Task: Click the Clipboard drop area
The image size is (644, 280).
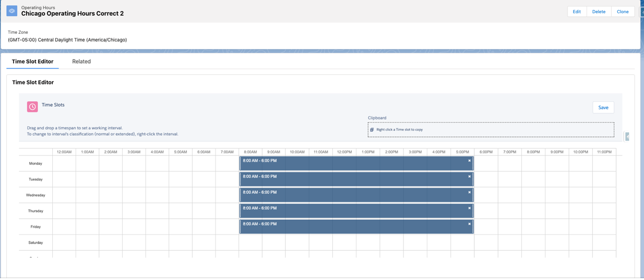Action: coord(491,130)
